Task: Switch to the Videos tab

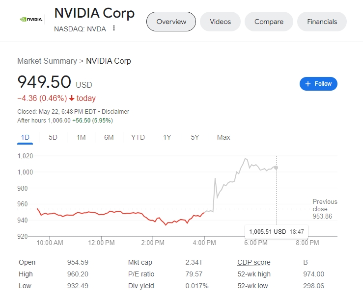Action: point(220,22)
